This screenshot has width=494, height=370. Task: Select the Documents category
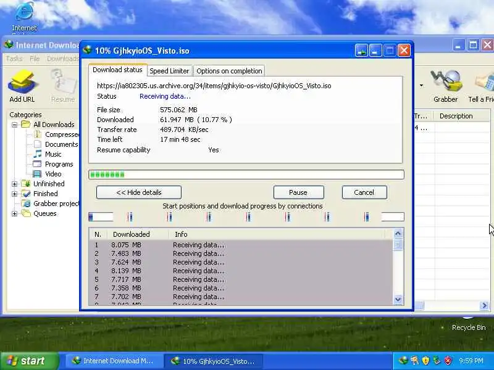tap(56, 144)
